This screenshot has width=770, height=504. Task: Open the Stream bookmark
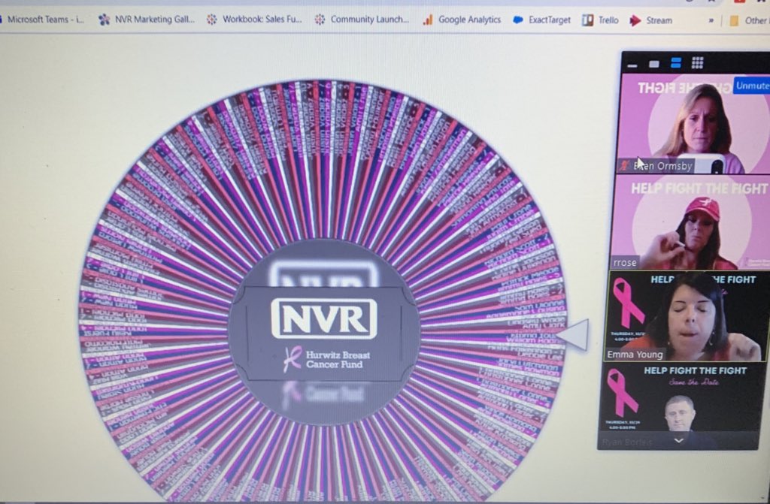pyautogui.click(x=650, y=20)
